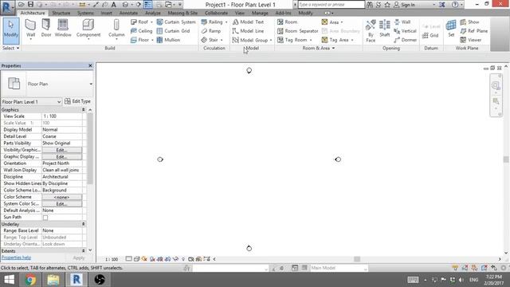Select the Curtain Grid tool
510x287 pixels.
(x=173, y=31)
